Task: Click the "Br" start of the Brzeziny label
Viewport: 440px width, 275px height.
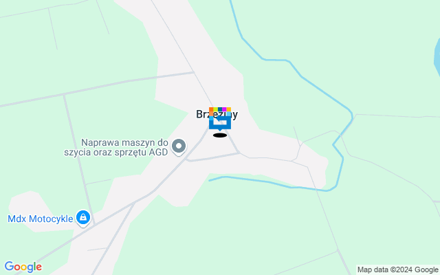Action: (x=202, y=114)
